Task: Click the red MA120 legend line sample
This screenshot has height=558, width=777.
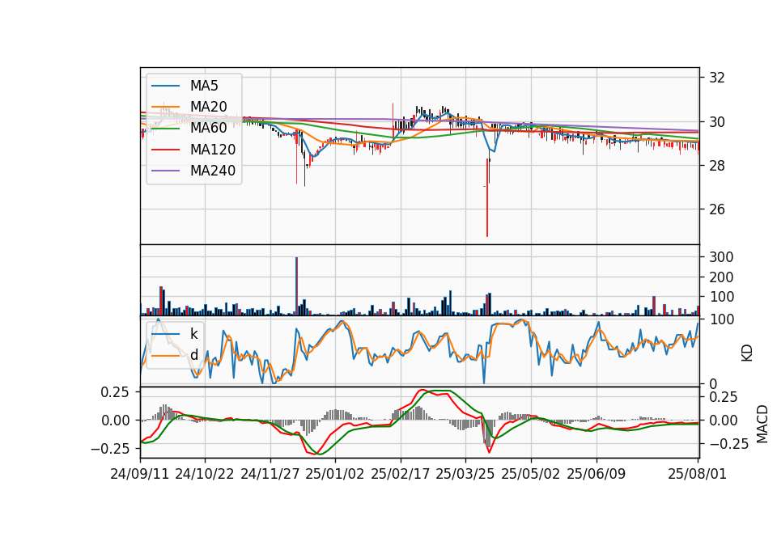Action: point(165,150)
